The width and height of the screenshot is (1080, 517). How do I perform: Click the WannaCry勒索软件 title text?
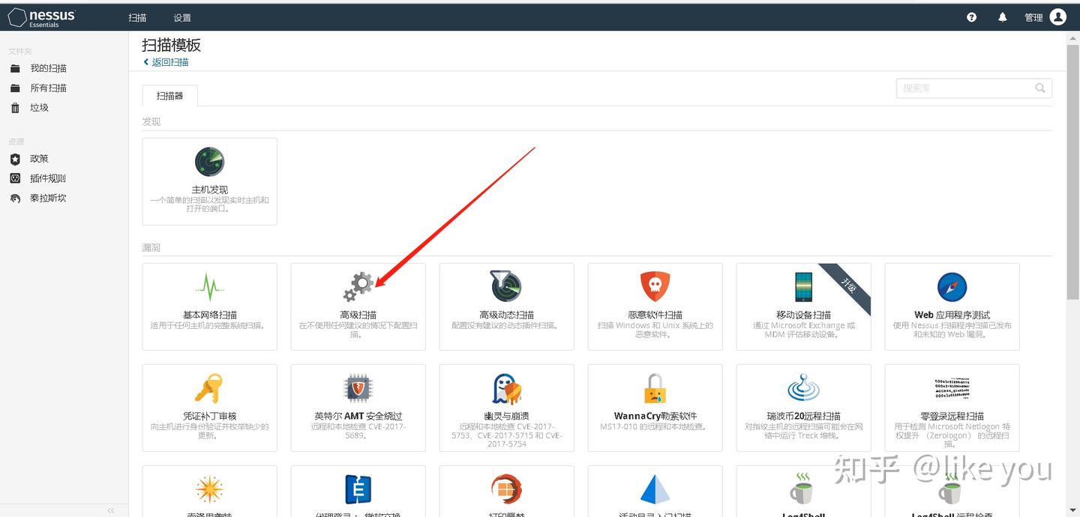pyautogui.click(x=655, y=416)
